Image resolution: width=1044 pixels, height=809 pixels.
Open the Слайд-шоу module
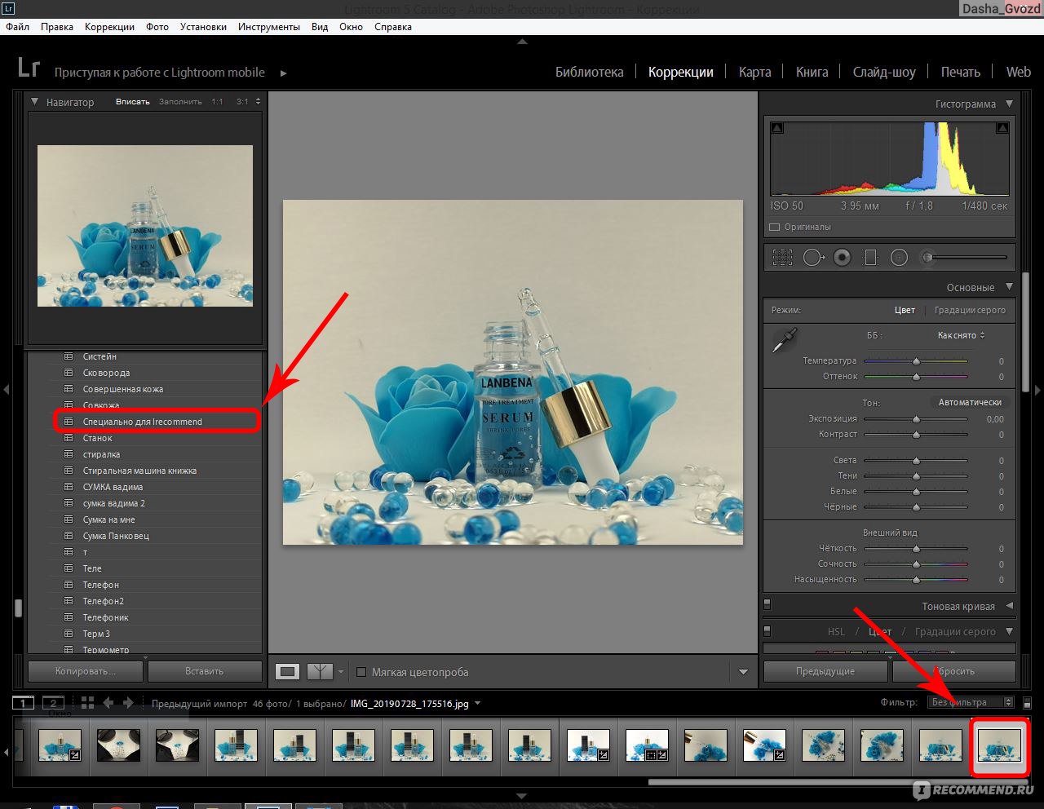(x=884, y=72)
